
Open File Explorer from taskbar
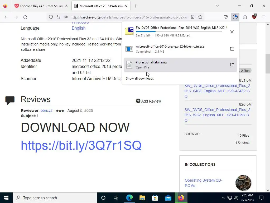point(142,198)
